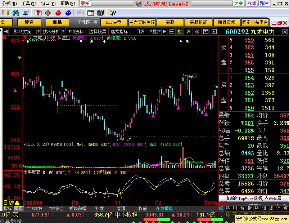Click the 选择股票 toolbar button
289x223 pixels.
click(x=98, y=32)
